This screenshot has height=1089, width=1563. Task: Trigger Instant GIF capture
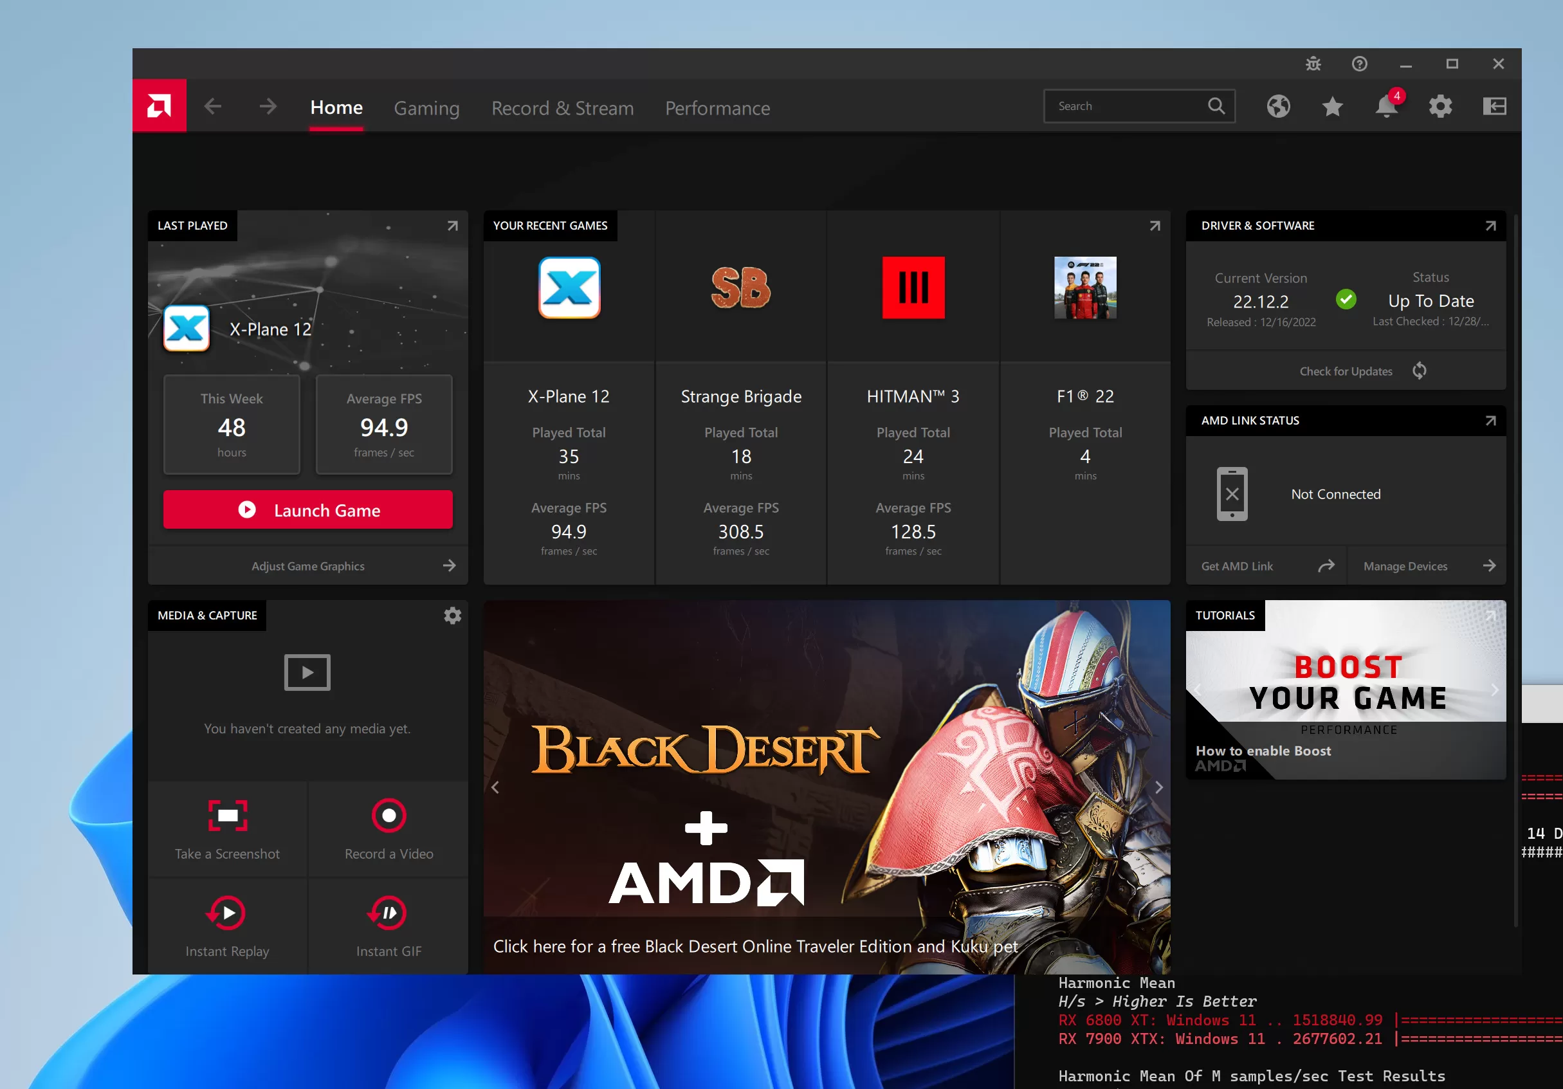coord(388,913)
